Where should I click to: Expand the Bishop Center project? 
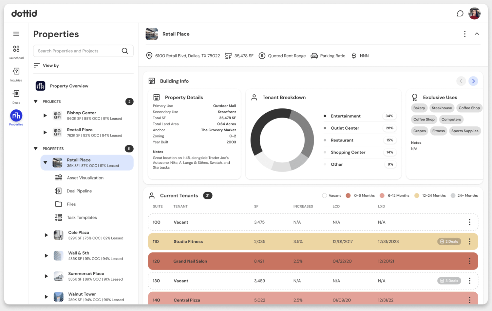[45, 115]
